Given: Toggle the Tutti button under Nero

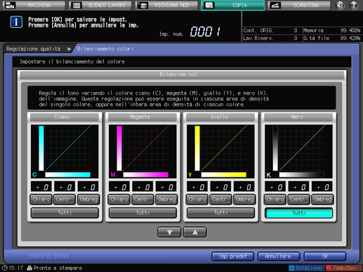Looking at the screenshot, I should [299, 213].
